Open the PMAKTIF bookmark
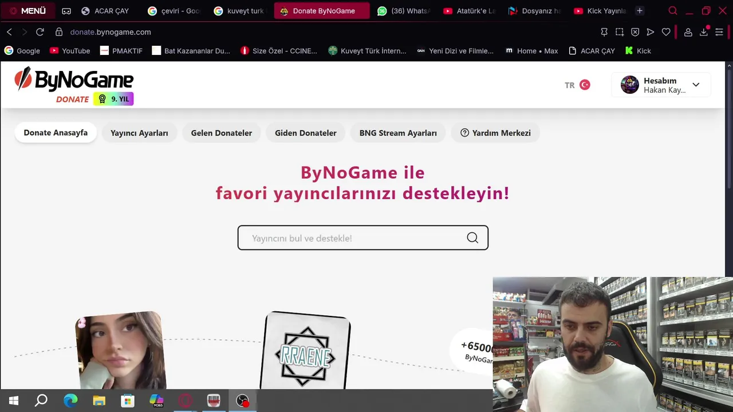The image size is (733, 412). (x=121, y=51)
